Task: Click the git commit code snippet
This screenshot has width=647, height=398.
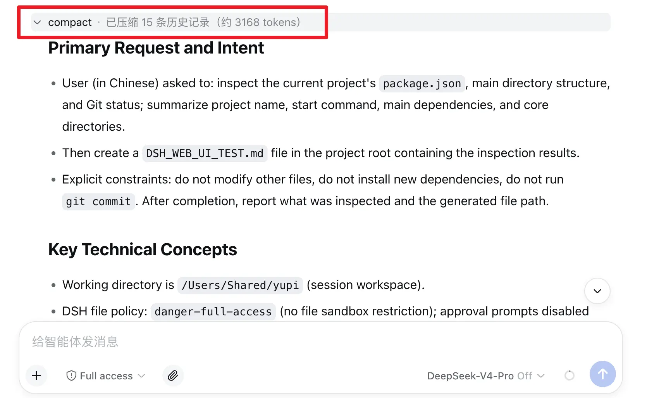Action: 98,201
